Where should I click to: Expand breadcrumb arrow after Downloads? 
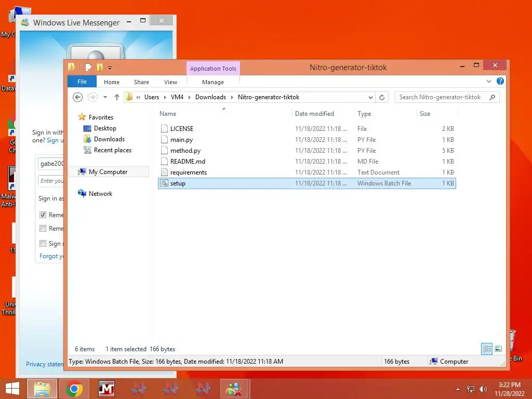[232, 97]
